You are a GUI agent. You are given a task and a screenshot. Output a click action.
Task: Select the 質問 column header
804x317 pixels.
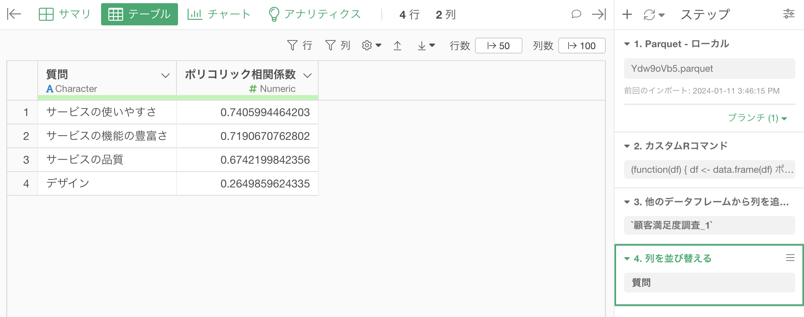click(x=107, y=80)
